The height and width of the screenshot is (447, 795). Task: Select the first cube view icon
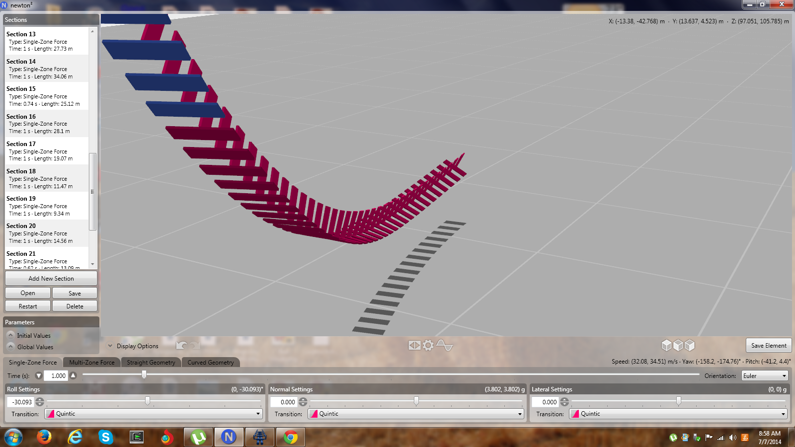[x=666, y=345]
